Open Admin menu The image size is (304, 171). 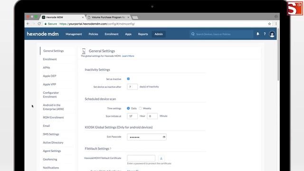click(x=159, y=34)
